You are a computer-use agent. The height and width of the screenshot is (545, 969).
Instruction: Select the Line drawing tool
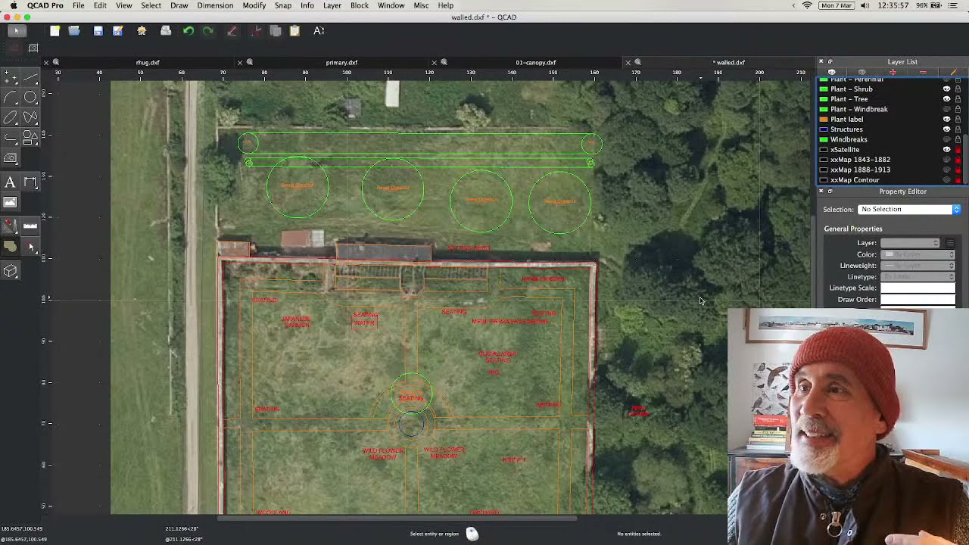(x=30, y=77)
